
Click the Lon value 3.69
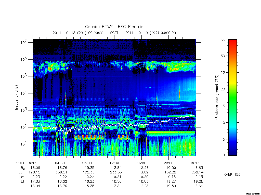click(x=145, y=172)
